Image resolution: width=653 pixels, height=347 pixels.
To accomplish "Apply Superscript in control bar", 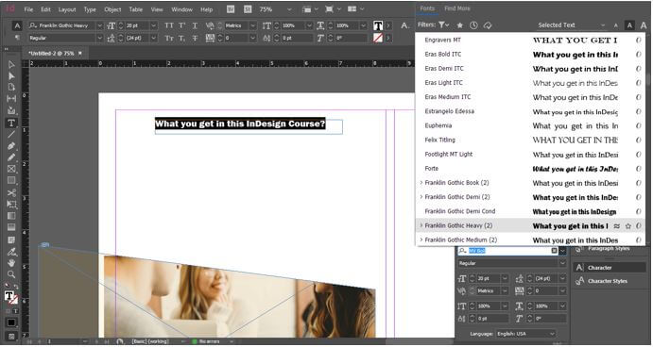I will (x=182, y=25).
